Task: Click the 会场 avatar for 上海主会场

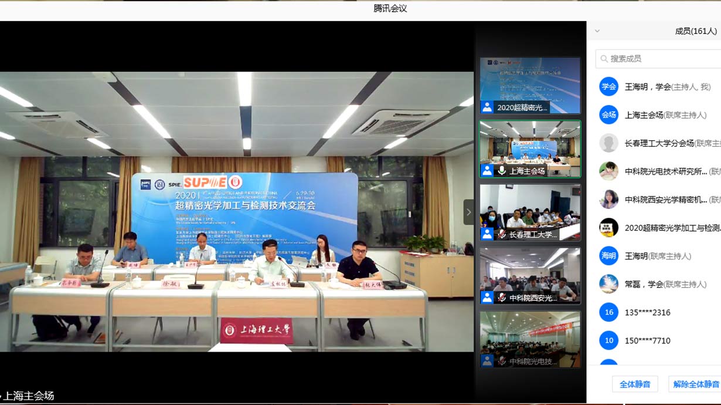Action: click(x=608, y=115)
